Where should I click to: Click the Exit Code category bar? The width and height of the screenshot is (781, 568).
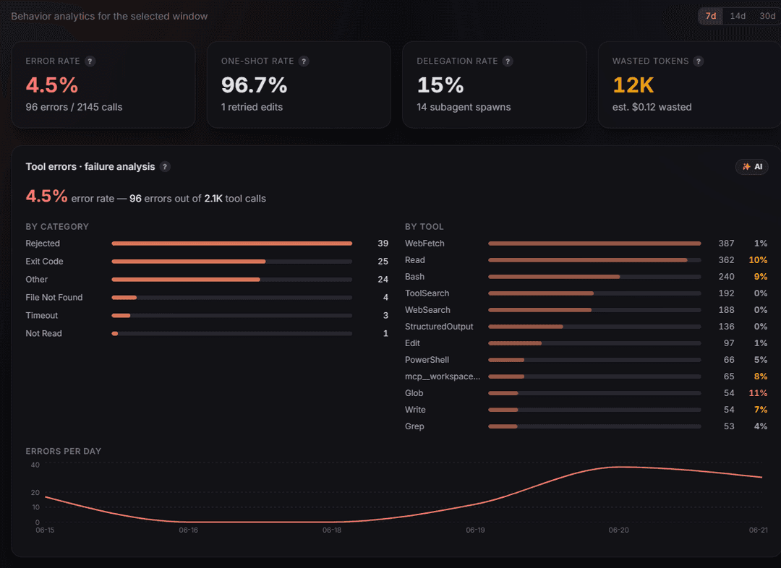click(x=231, y=262)
